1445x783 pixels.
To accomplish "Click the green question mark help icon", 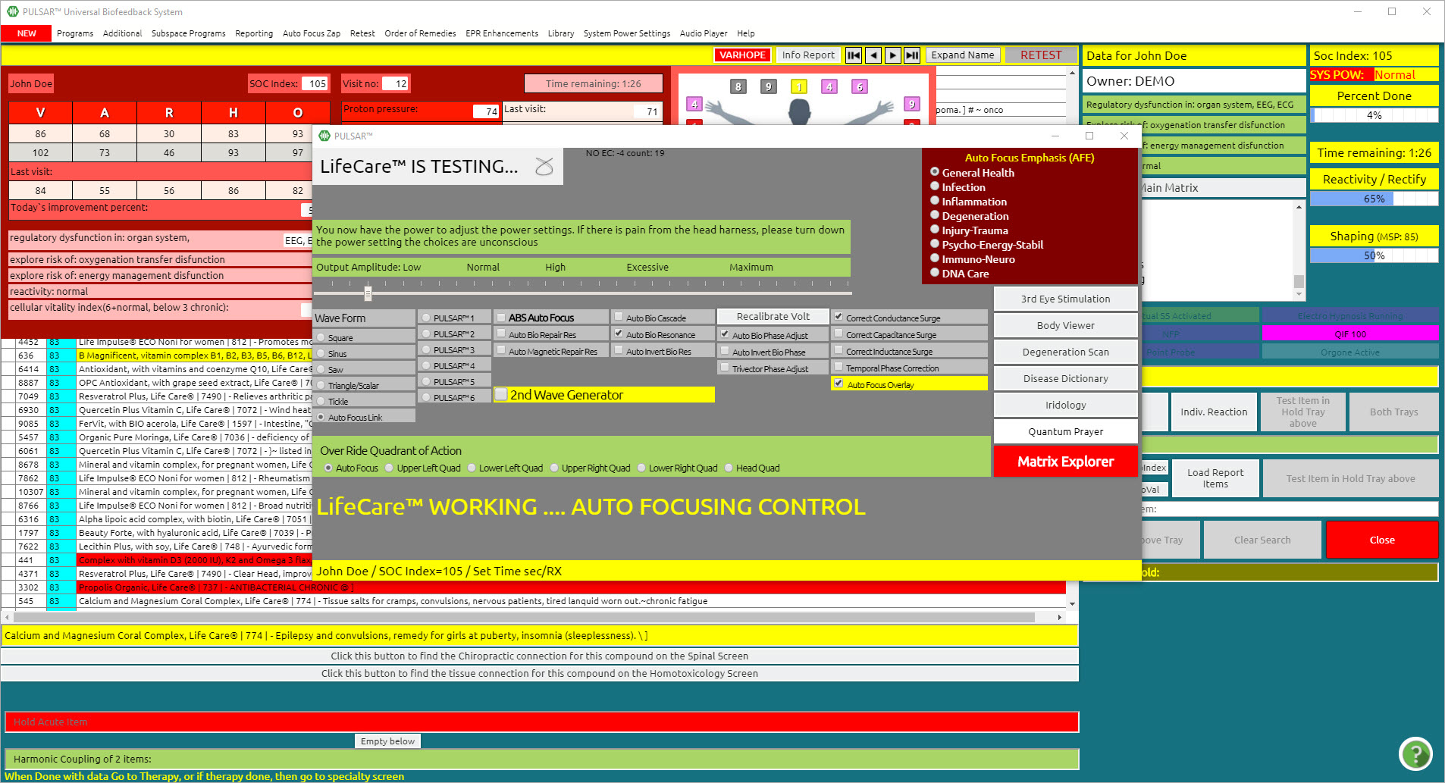I will point(1415,754).
